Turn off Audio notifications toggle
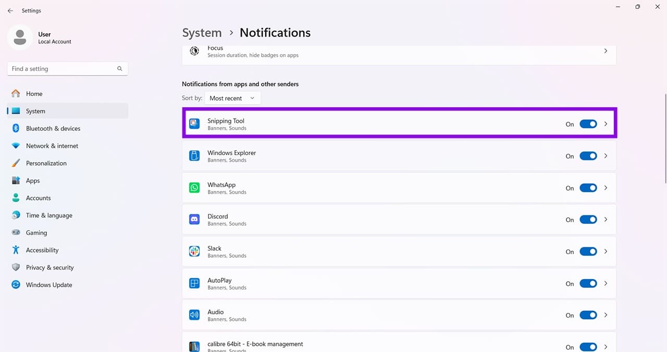This screenshot has width=667, height=352. tap(588, 315)
